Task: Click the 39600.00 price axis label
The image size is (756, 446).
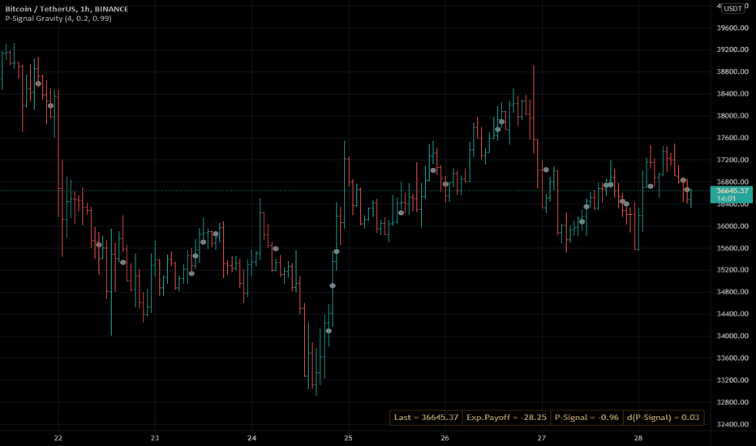Action: point(732,28)
